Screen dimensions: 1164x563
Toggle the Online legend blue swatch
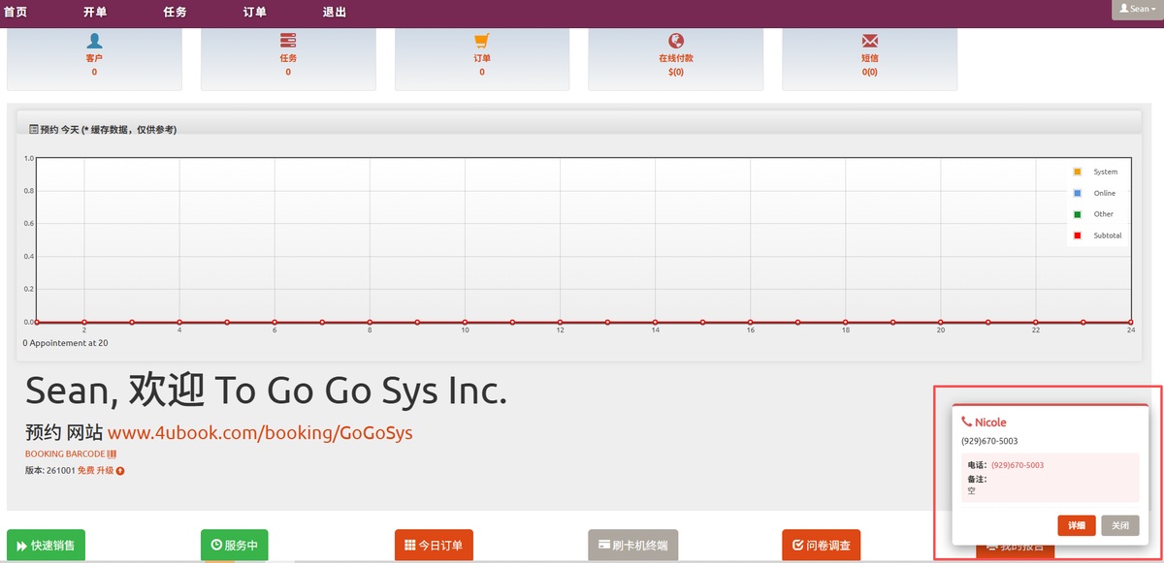[x=1077, y=193]
